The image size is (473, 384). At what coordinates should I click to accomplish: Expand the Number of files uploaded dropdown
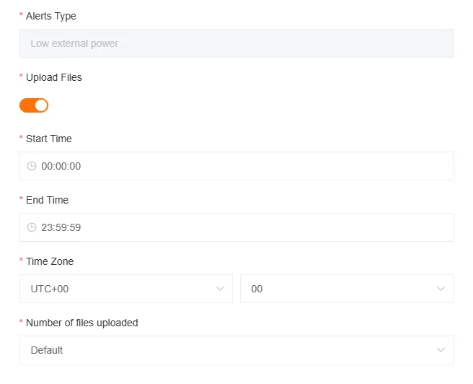click(236, 350)
